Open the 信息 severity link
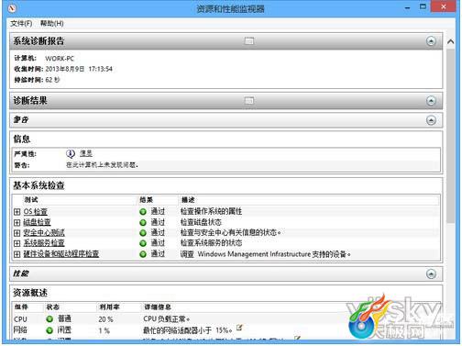 click(86, 153)
